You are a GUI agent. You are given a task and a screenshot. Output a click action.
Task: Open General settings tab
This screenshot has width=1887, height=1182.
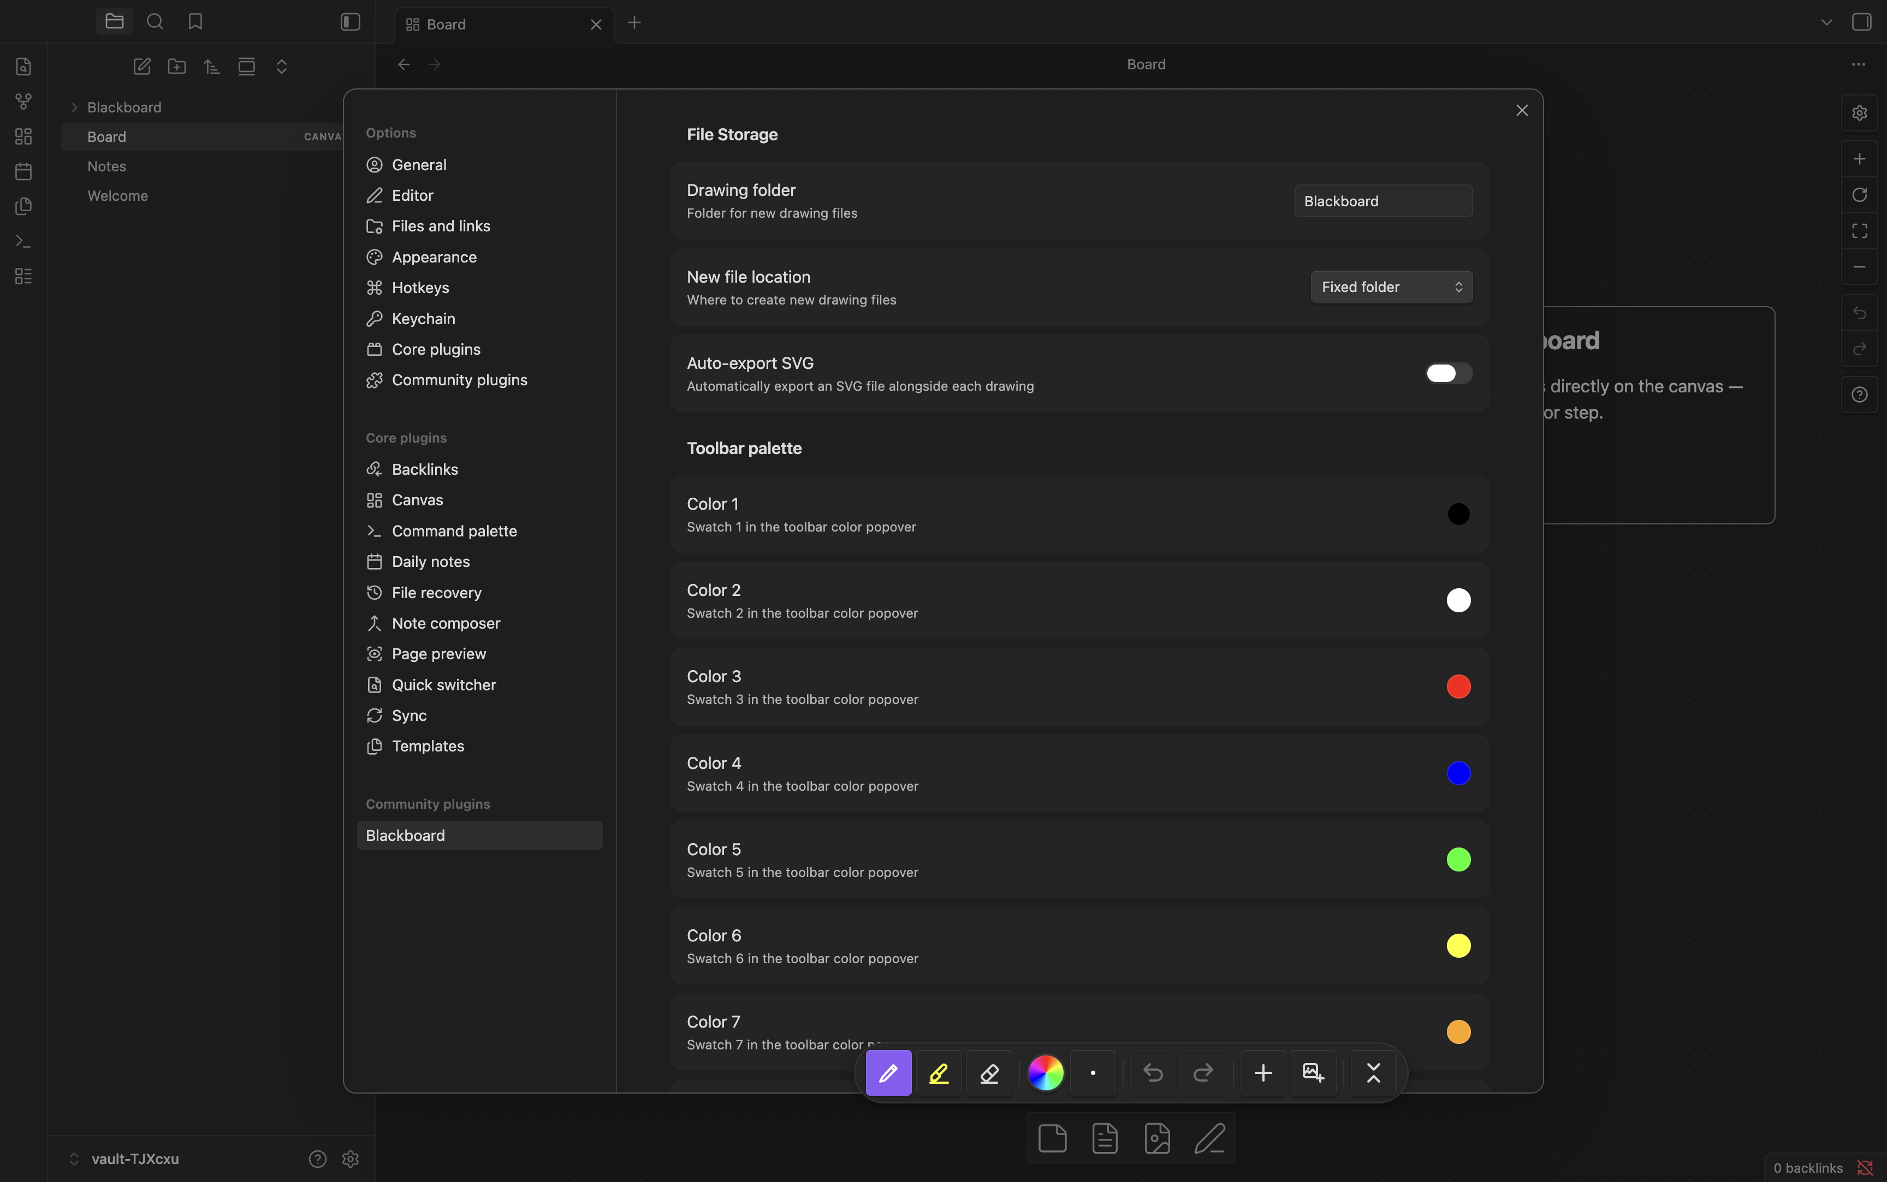pos(479,165)
